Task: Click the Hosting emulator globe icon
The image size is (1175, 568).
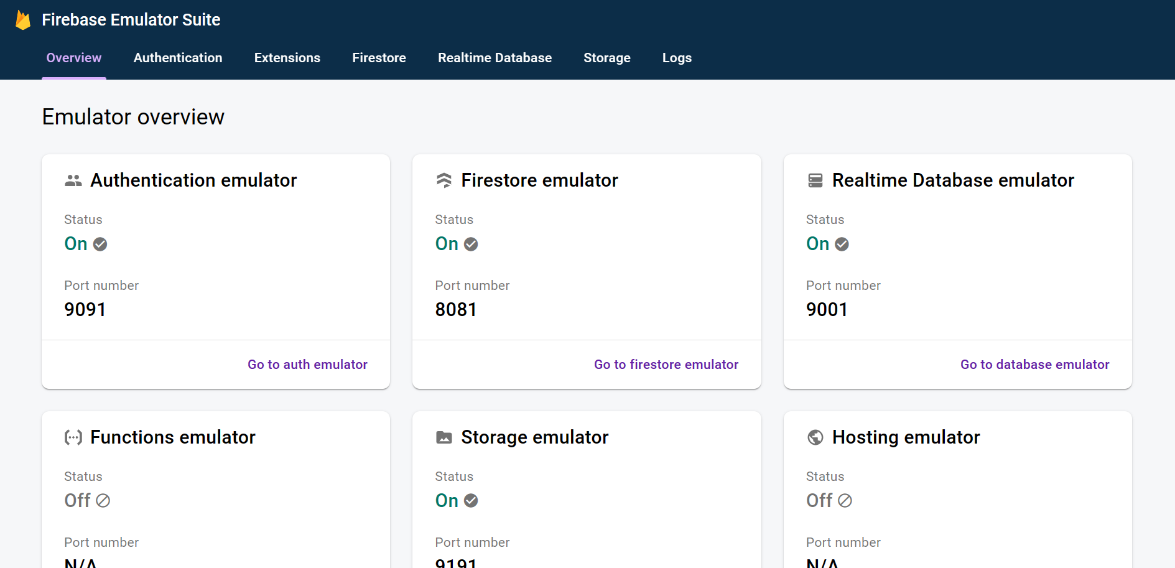Action: click(815, 437)
